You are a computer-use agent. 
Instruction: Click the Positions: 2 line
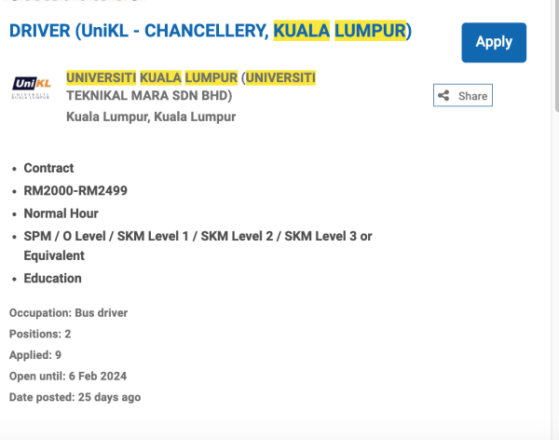(x=40, y=334)
